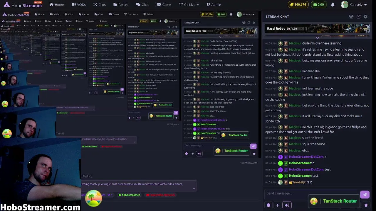Click the live stream video player
Image resolution: width=376 pixels, height=211 pixels.
pyautogui.click(x=131, y=111)
